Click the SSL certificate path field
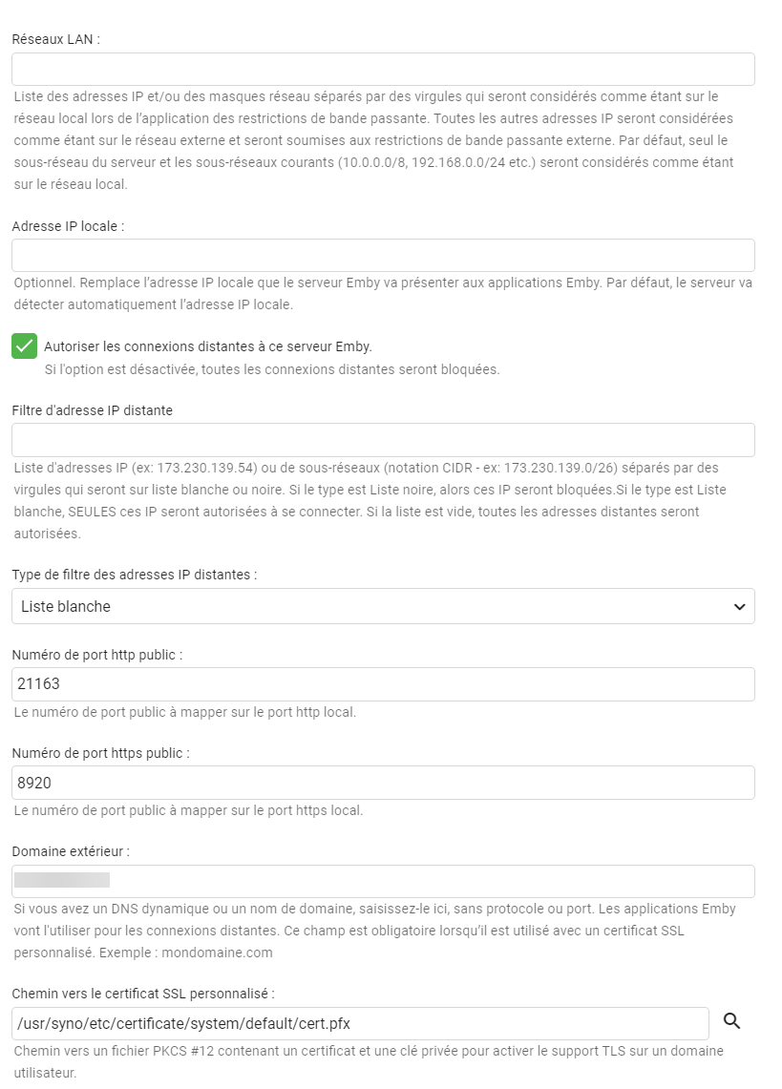The width and height of the screenshot is (782, 1089). click(x=360, y=1024)
